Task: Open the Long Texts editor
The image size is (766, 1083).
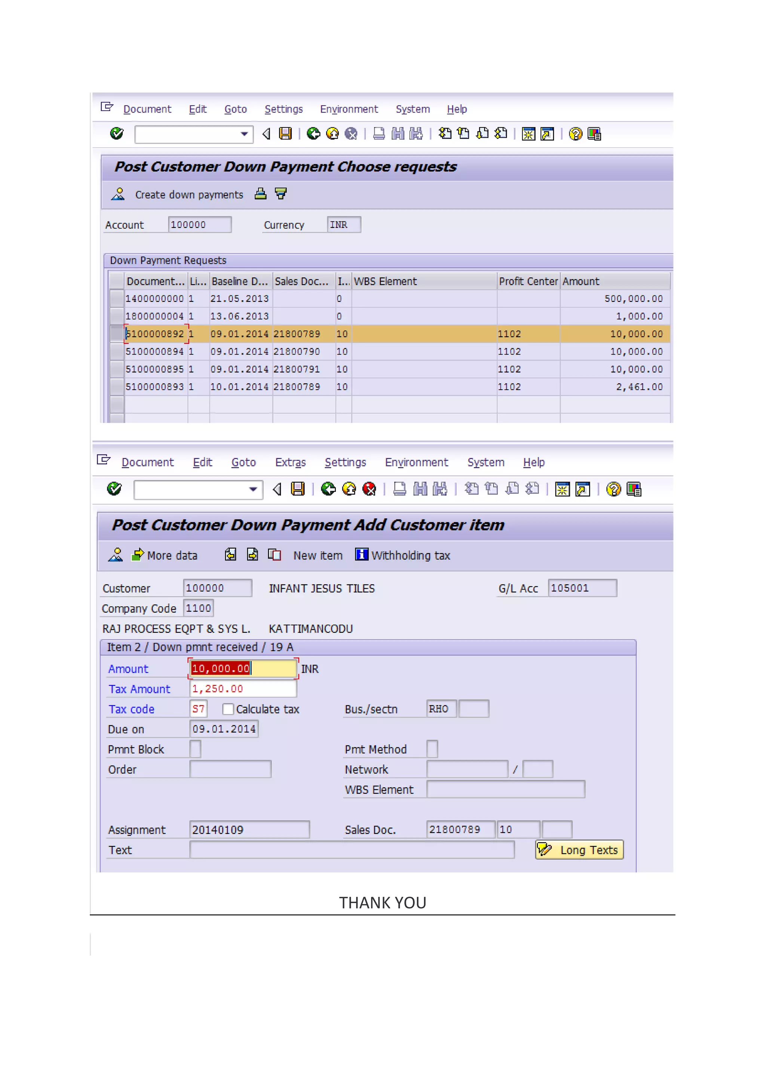Action: [x=579, y=850]
